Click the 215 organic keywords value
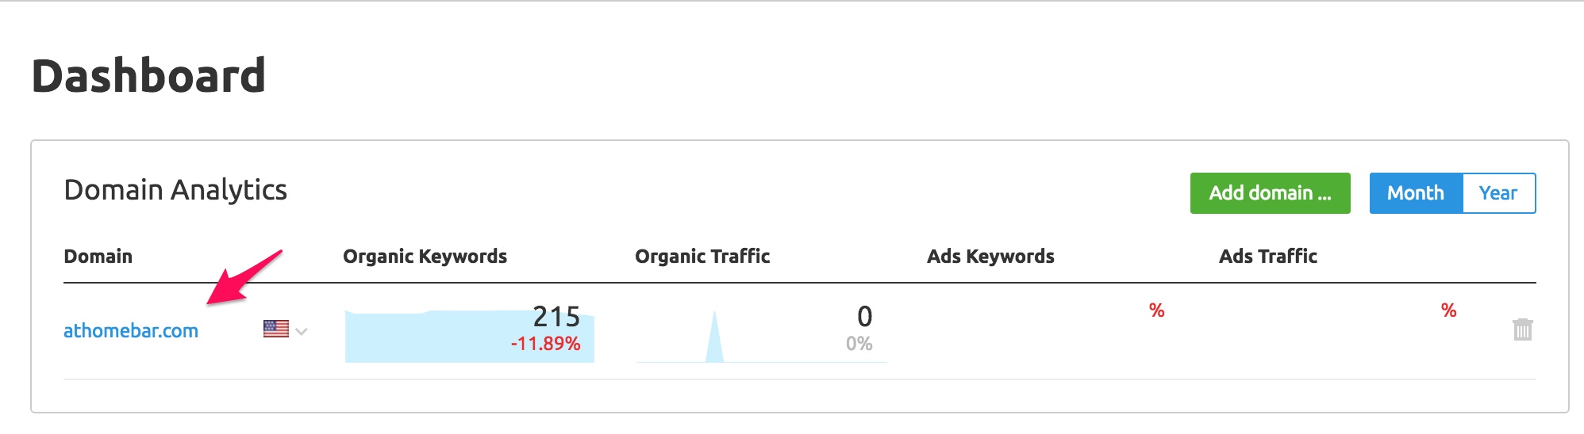The width and height of the screenshot is (1584, 434). (556, 317)
